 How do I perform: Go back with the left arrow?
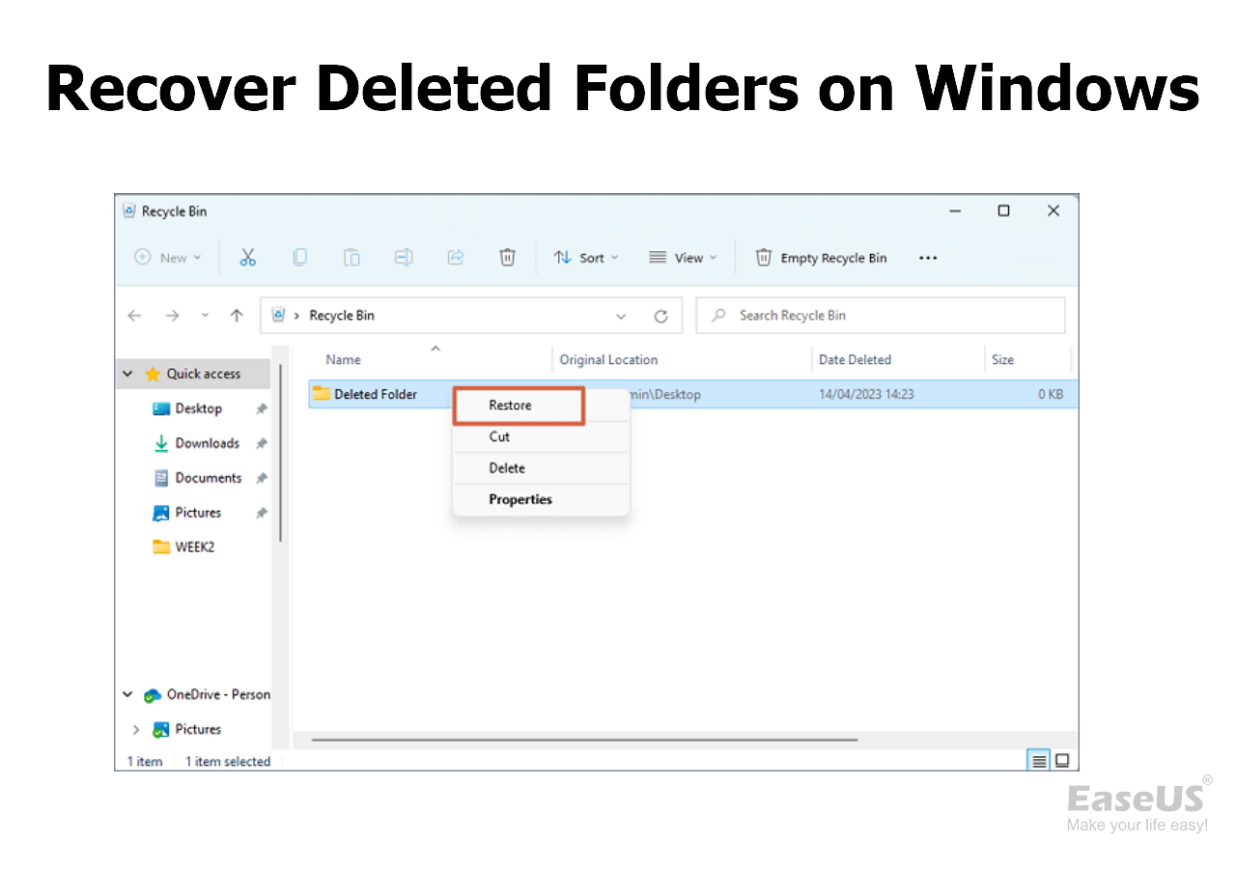click(134, 316)
